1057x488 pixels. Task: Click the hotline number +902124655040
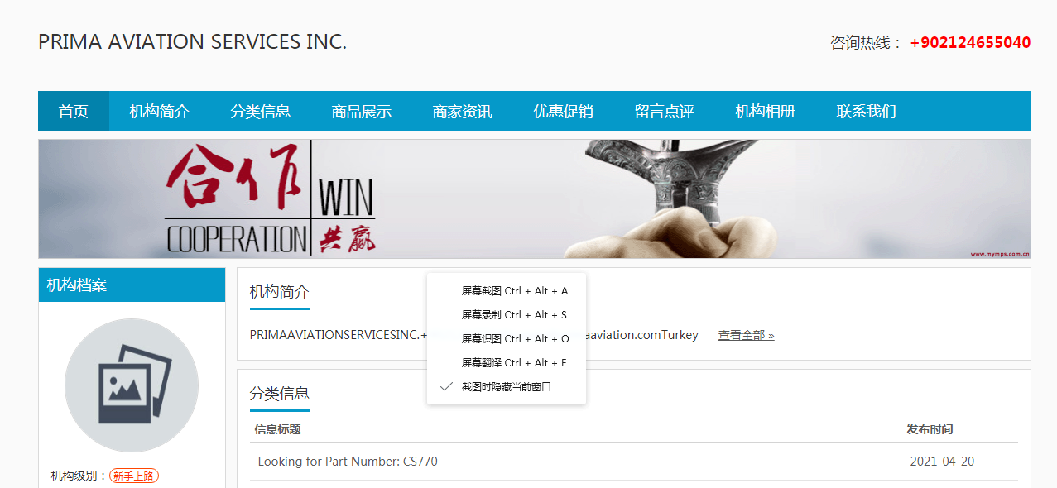click(970, 43)
